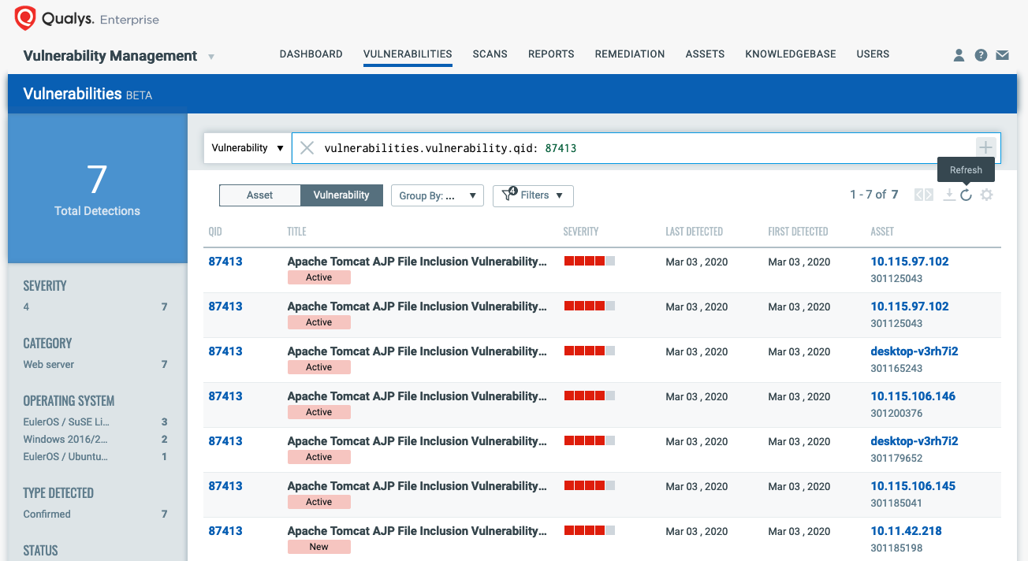Image resolution: width=1028 pixels, height=561 pixels.
Task: Open the download/export icon
Action: click(949, 194)
